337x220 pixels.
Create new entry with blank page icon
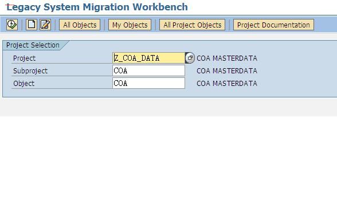[32, 25]
